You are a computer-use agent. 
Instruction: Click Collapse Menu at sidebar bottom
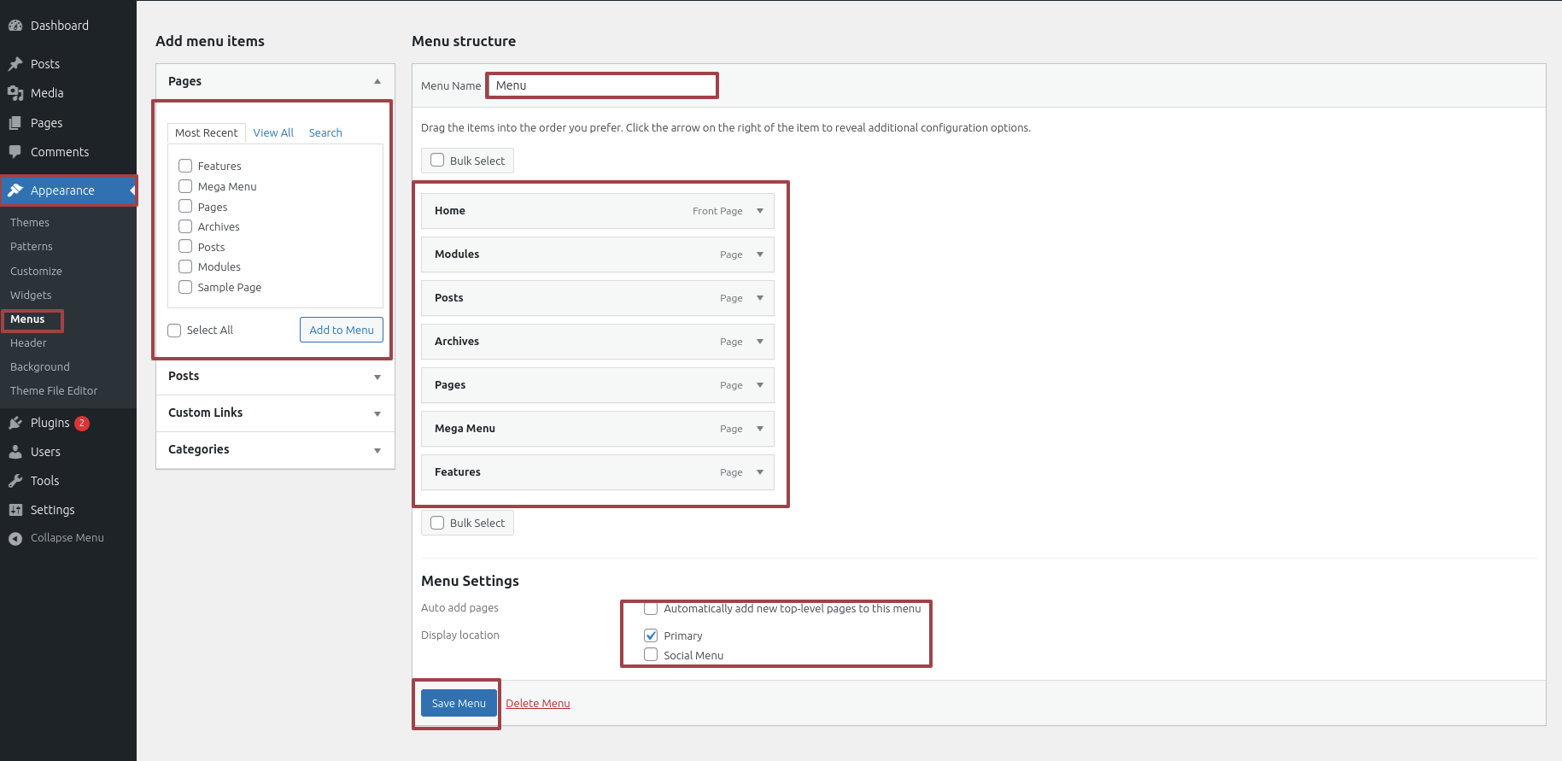tap(68, 538)
